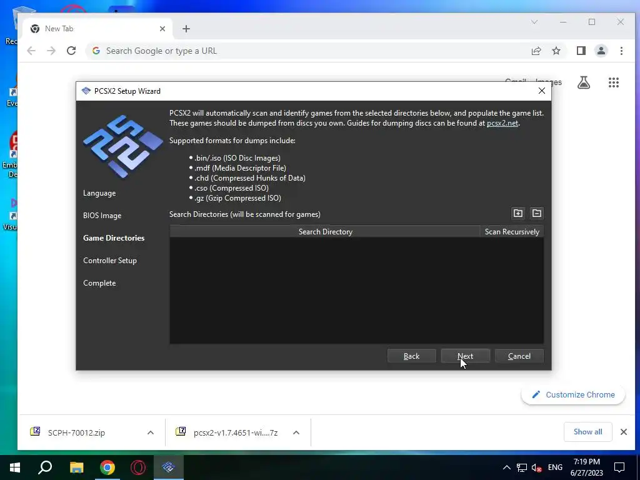Show all downloads
The image size is (640, 480).
point(587,432)
